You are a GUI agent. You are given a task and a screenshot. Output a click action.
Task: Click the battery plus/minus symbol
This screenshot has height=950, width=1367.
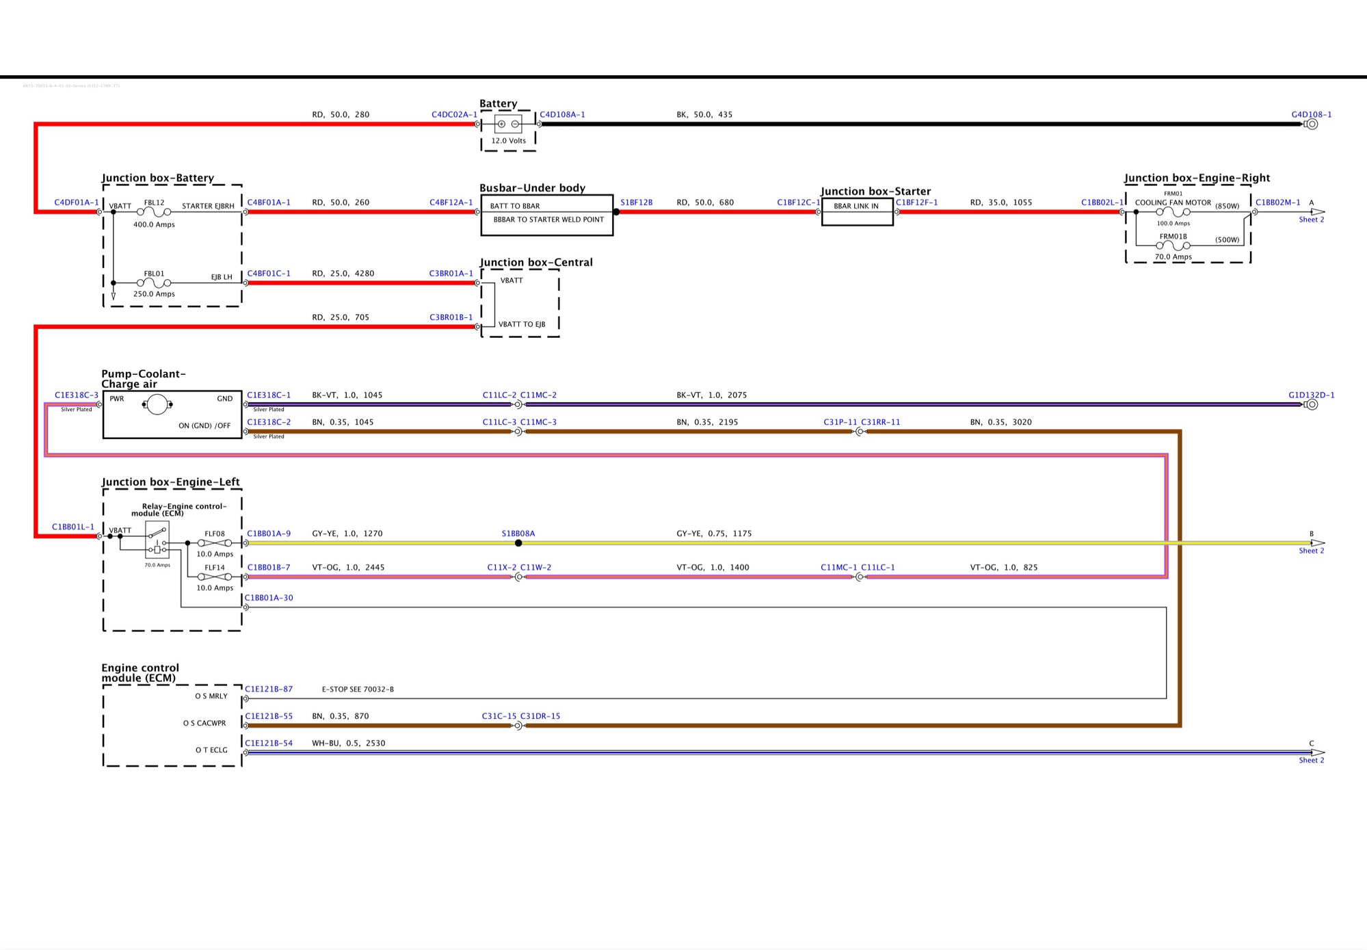507,124
